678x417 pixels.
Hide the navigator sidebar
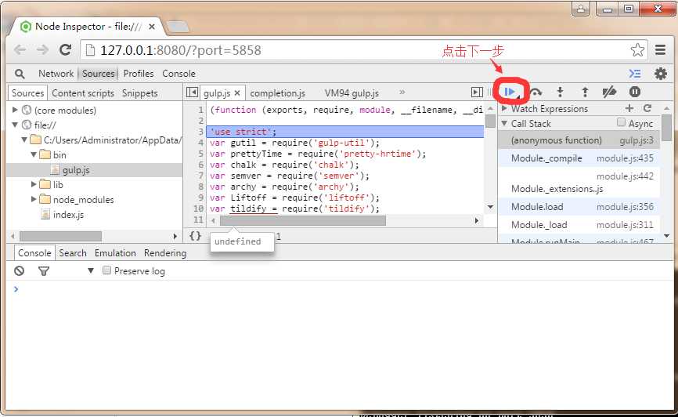tap(192, 92)
